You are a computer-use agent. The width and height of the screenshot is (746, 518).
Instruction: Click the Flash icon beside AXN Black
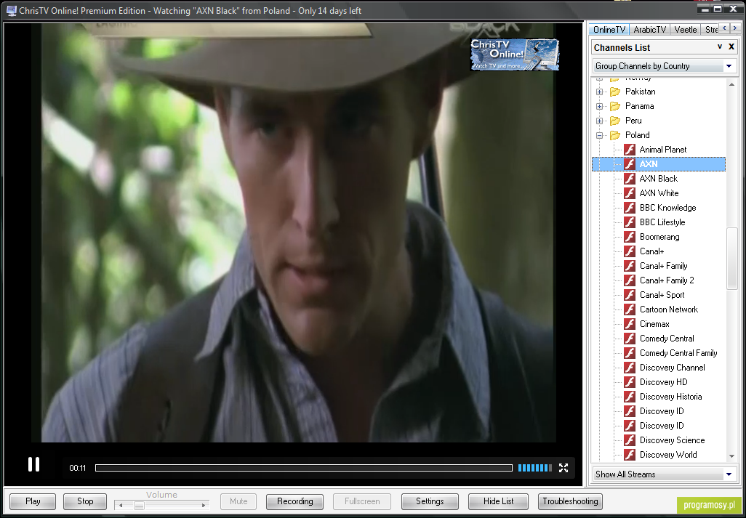point(630,179)
